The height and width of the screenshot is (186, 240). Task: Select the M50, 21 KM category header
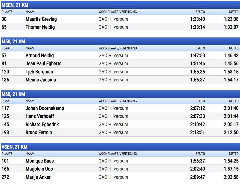(x=13, y=41)
